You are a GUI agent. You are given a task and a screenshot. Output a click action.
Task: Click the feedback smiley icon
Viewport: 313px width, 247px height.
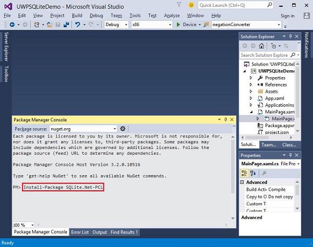click(192, 5)
